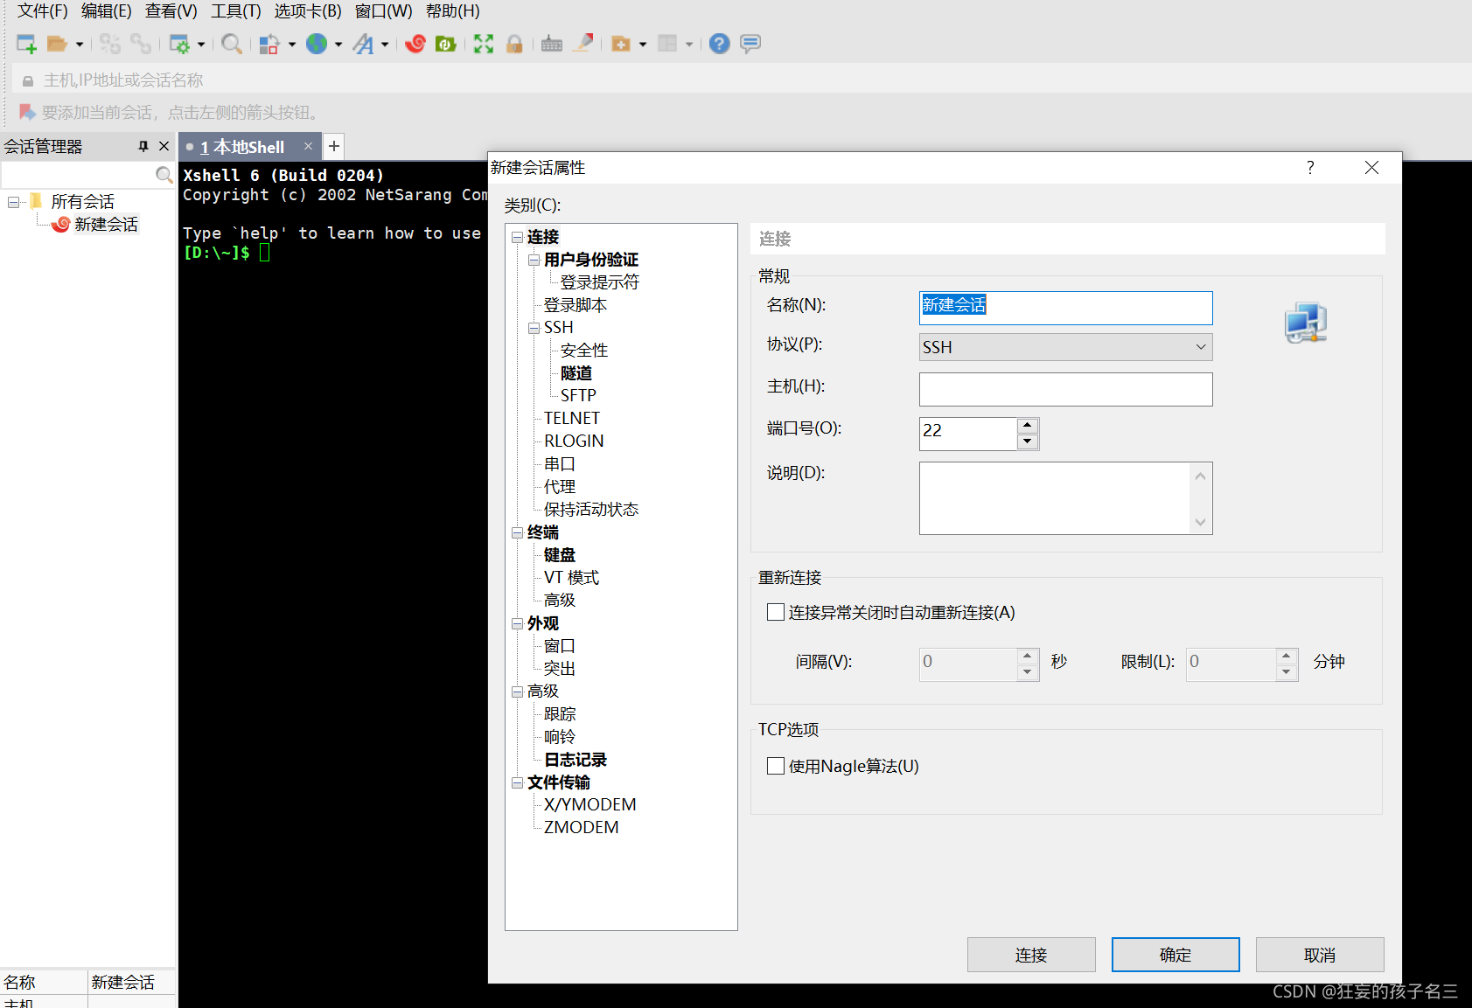Click the color scheme toolbar icon

click(x=269, y=44)
